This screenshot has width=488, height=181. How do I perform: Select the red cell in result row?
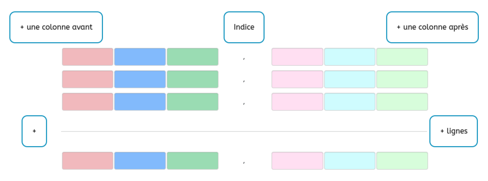click(x=87, y=161)
